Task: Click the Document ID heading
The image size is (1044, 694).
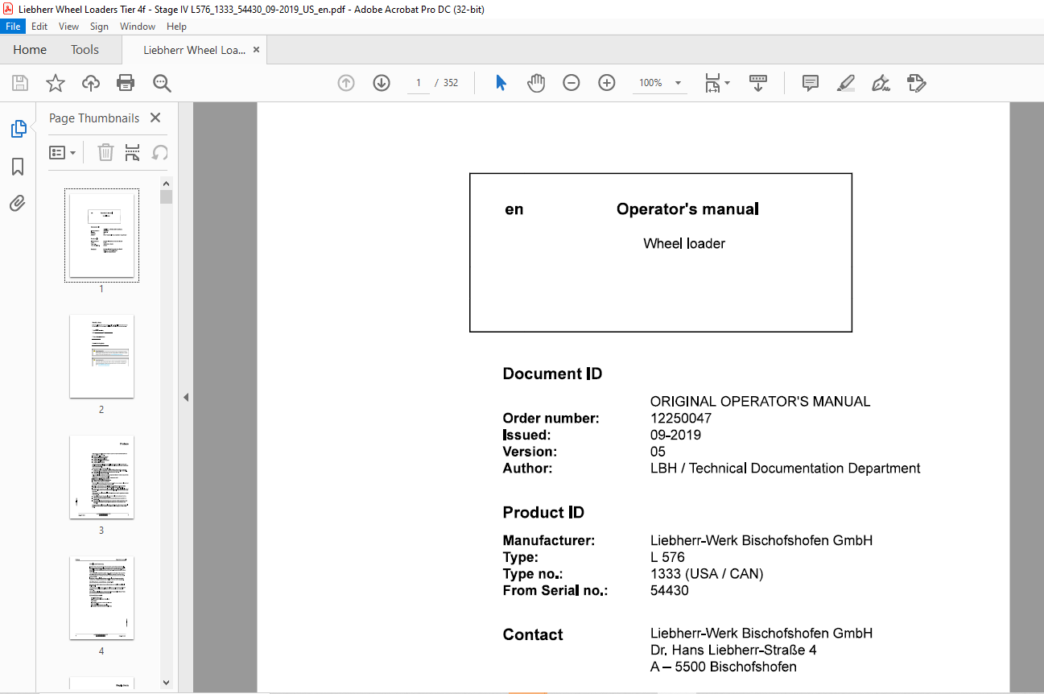Action: (x=552, y=374)
